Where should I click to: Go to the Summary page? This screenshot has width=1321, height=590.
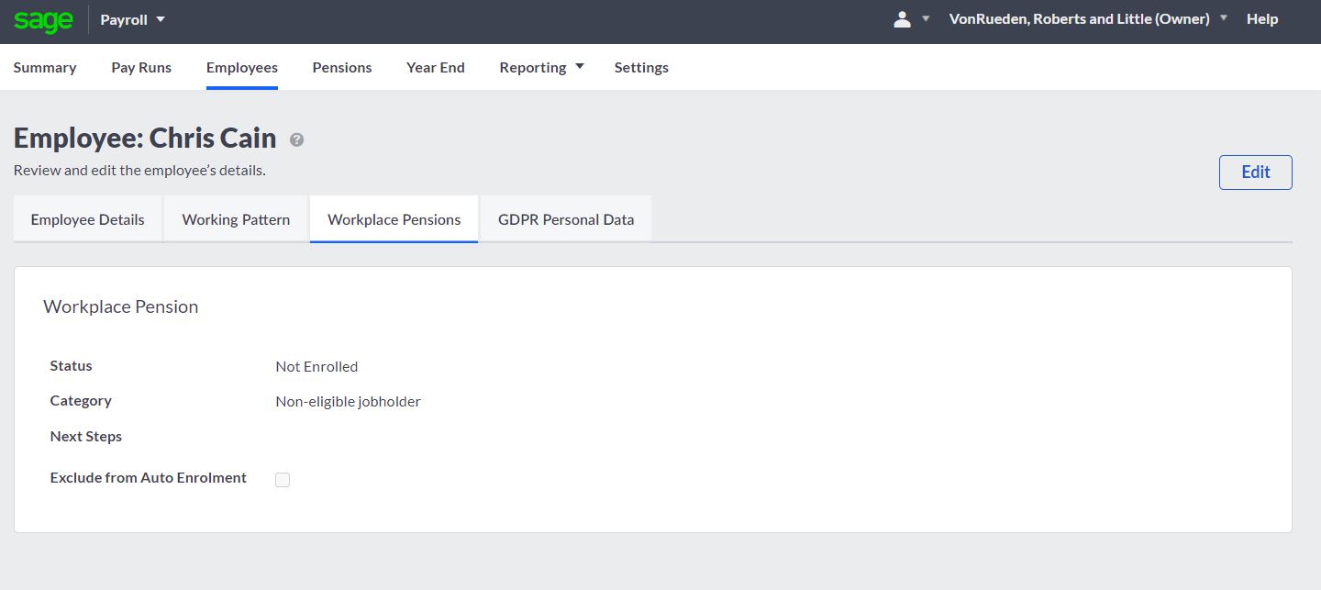tap(45, 67)
